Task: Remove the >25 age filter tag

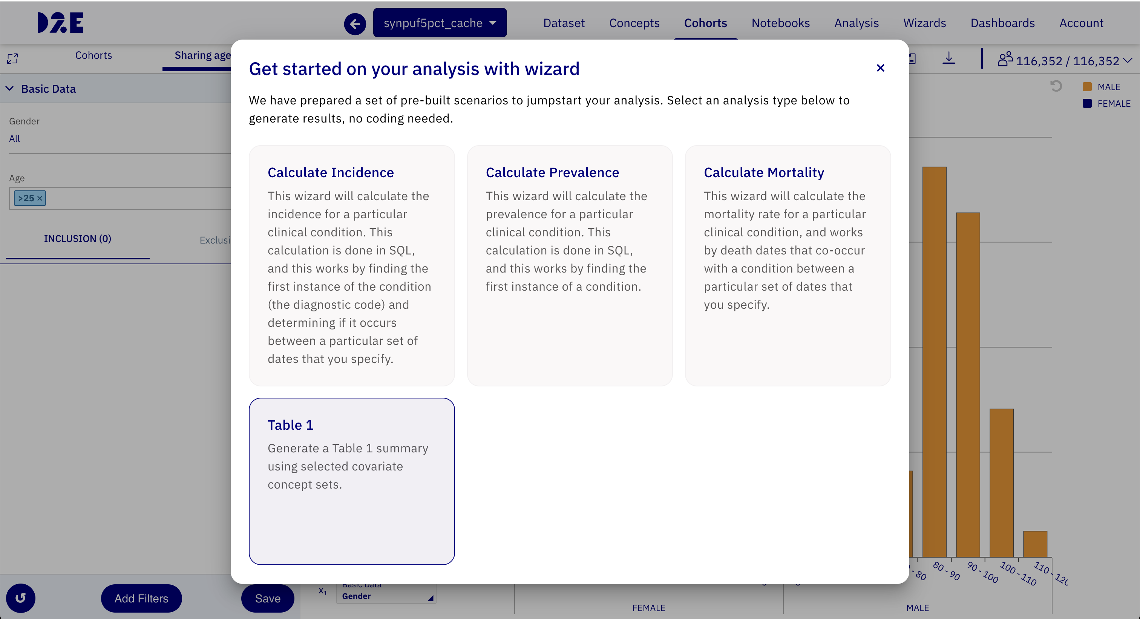Action: 40,198
